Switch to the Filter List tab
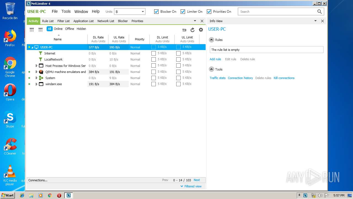 click(63, 21)
